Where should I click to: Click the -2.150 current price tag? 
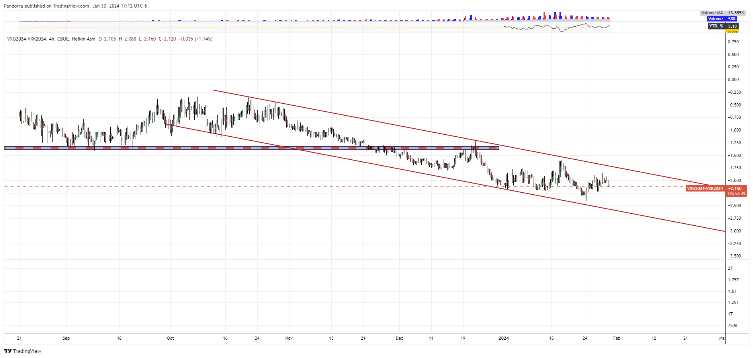735,188
